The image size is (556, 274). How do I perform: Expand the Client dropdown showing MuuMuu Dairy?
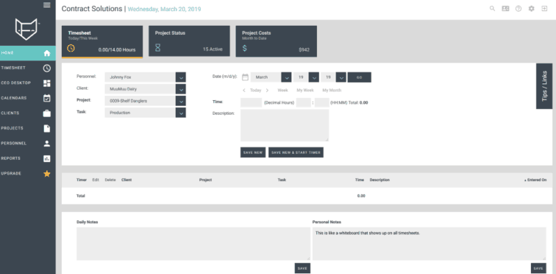(x=181, y=89)
